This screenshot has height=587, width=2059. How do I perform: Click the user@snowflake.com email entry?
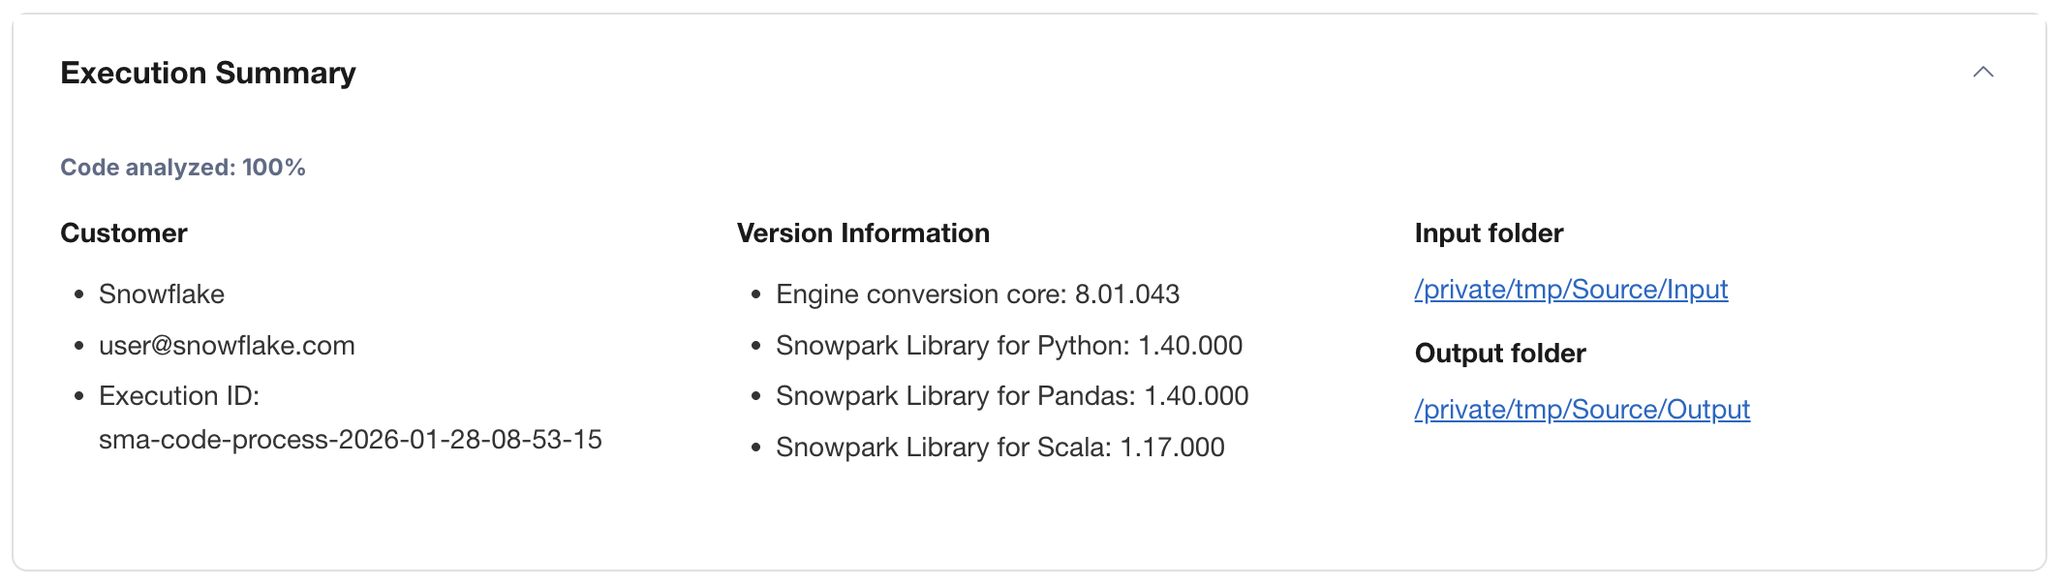pos(227,346)
